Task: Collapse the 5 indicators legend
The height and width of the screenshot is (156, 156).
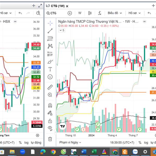Action: click(x=62, y=30)
